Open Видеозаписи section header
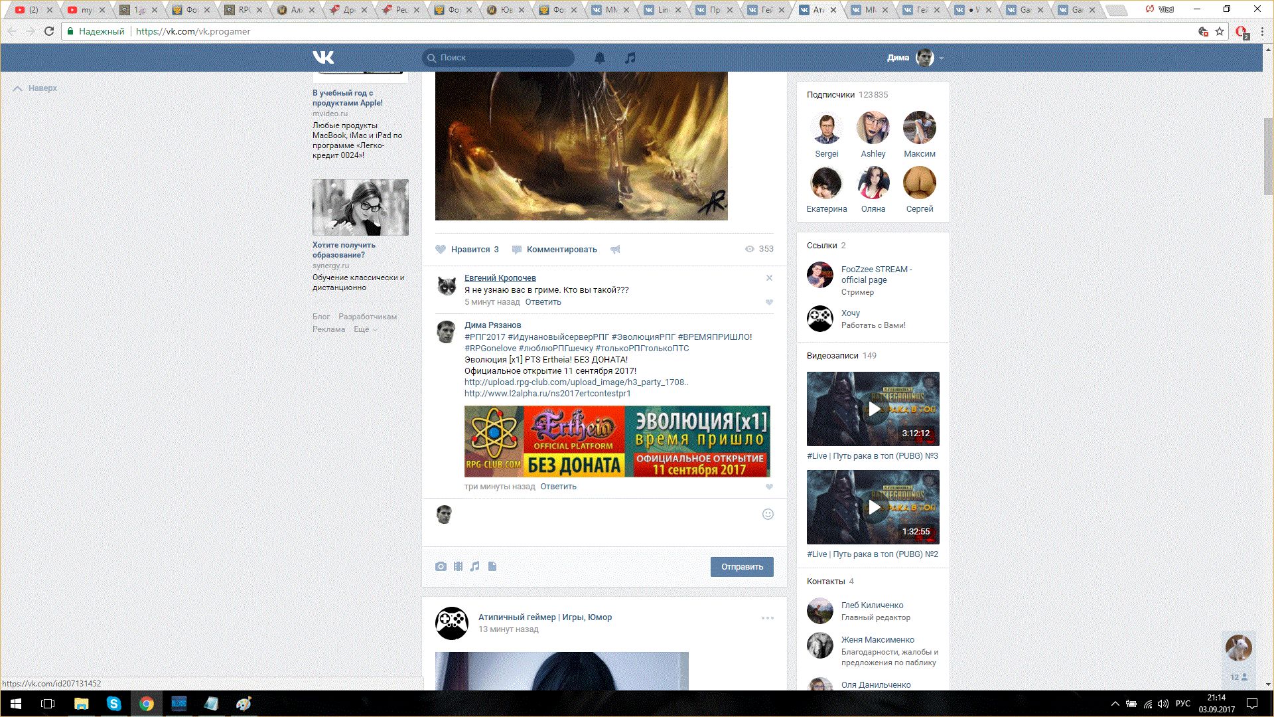 click(841, 356)
